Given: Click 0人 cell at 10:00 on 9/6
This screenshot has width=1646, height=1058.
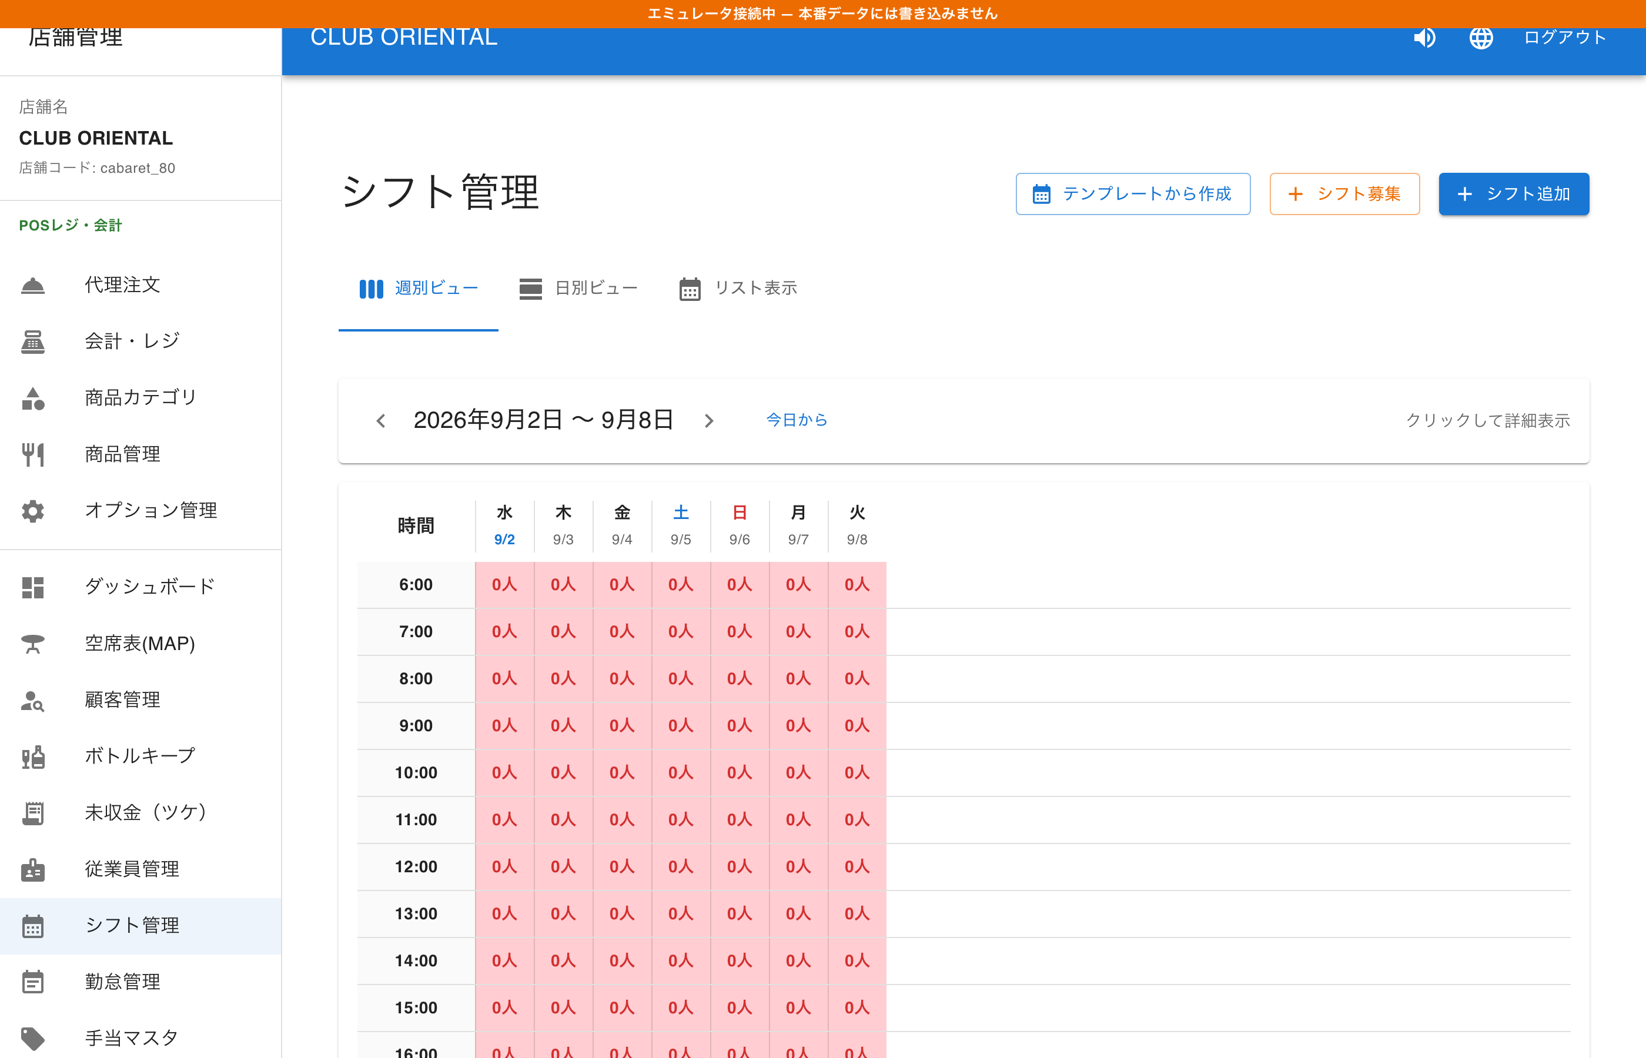Looking at the screenshot, I should [739, 773].
